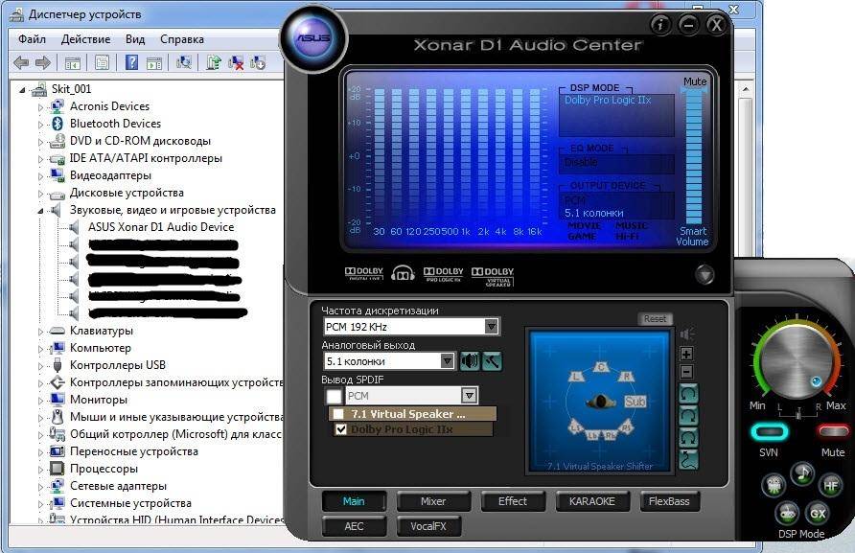The height and width of the screenshot is (553, 855).
Task: Open the Файл menu
Action: (32, 39)
